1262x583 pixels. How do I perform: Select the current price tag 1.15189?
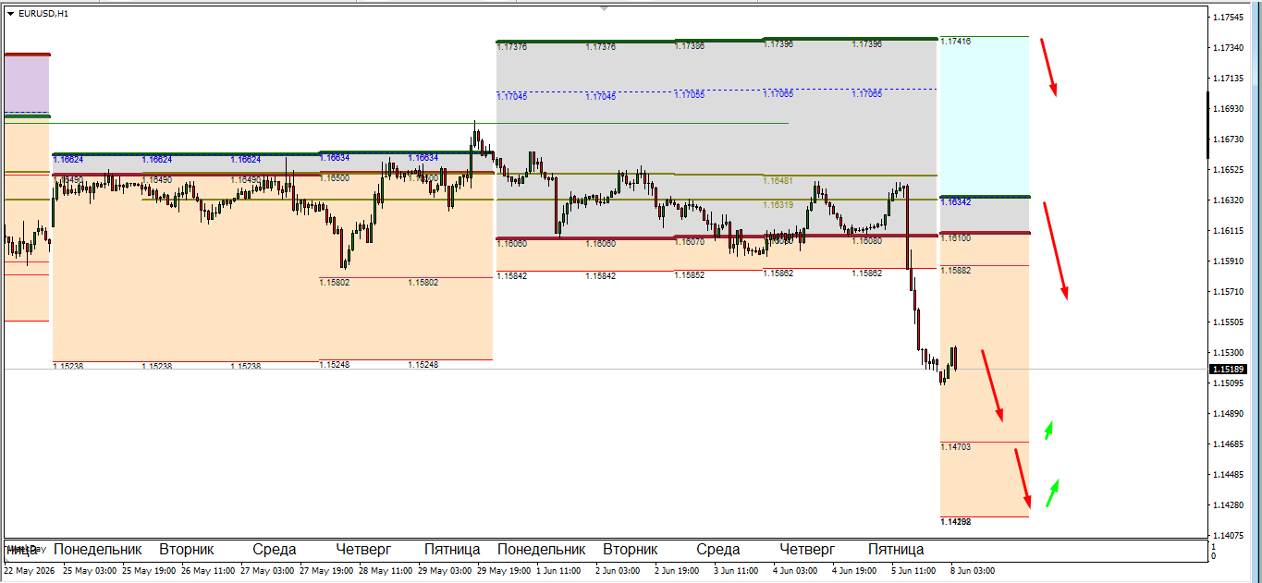point(1227,370)
